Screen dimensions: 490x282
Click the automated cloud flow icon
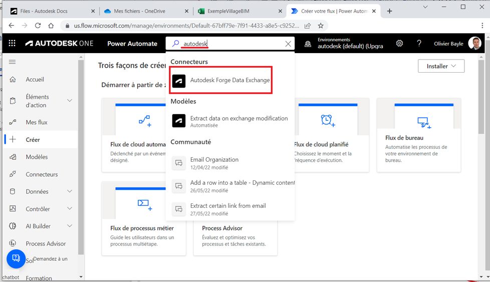pyautogui.click(x=145, y=121)
